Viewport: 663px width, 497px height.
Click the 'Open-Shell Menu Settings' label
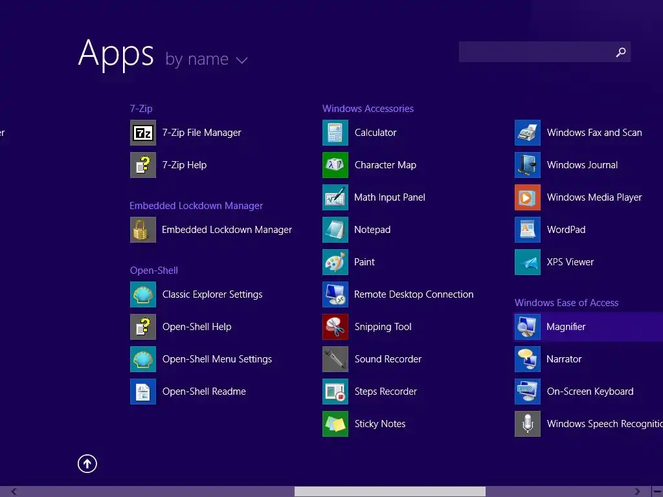(x=217, y=359)
